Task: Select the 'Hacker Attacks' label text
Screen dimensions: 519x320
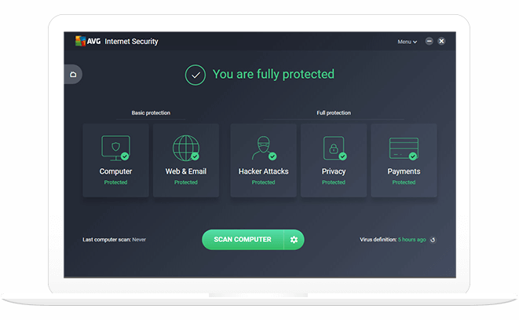Action: click(x=263, y=171)
